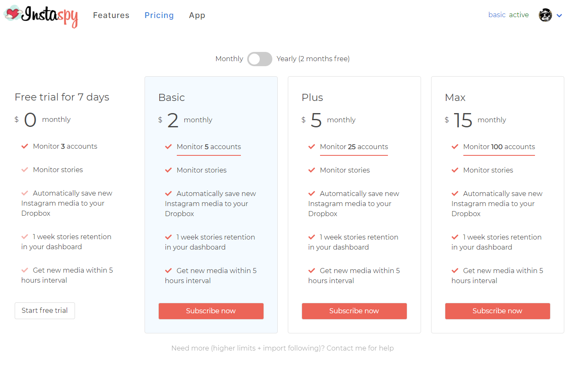Select the Monthly billing label
The image size is (571, 374).
[x=229, y=59]
